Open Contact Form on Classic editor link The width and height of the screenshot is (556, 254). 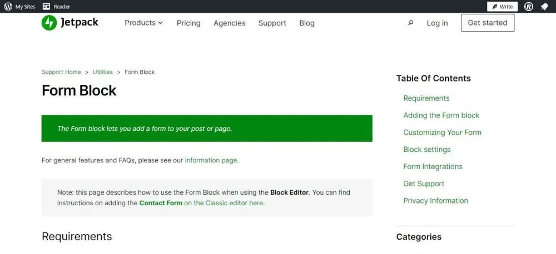click(x=201, y=203)
